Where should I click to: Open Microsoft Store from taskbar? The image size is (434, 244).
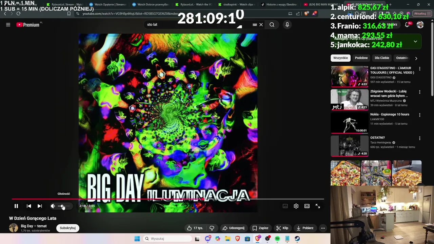click(x=248, y=239)
